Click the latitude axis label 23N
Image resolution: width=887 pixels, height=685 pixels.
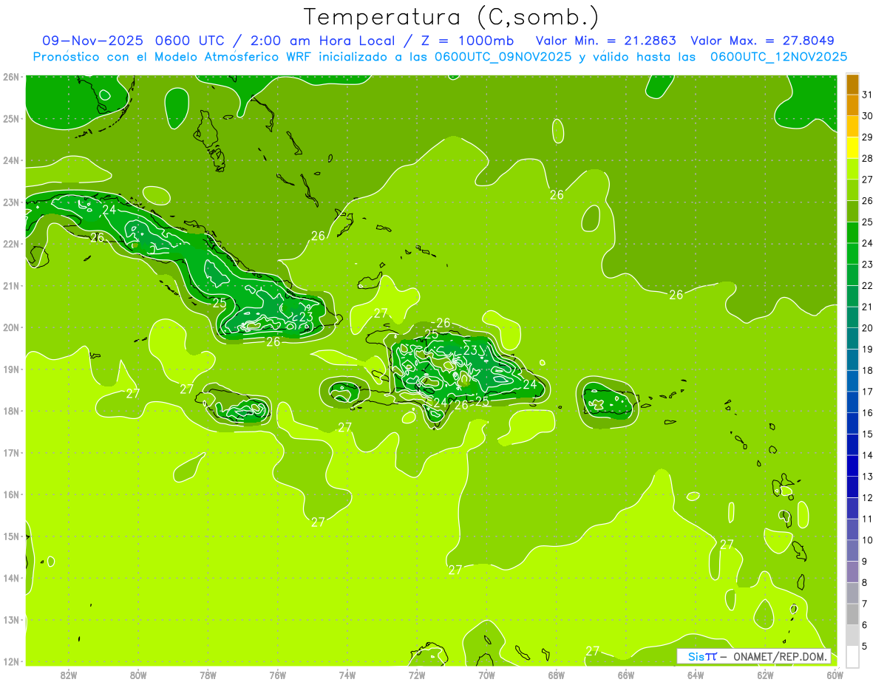pyautogui.click(x=11, y=202)
